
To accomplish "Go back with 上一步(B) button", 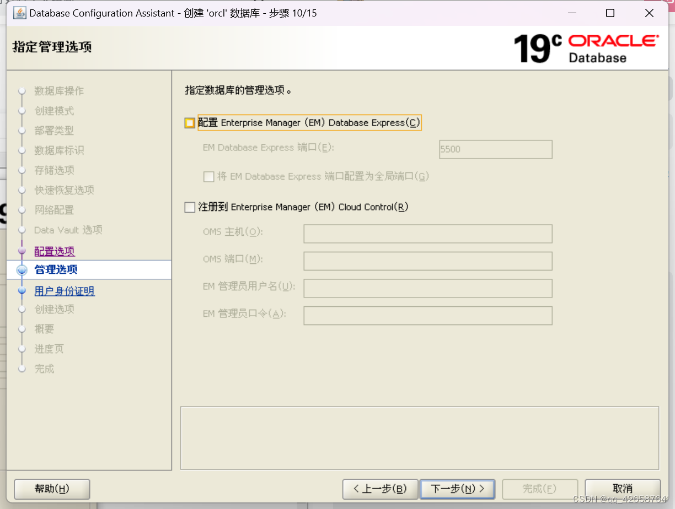I will click(x=380, y=489).
